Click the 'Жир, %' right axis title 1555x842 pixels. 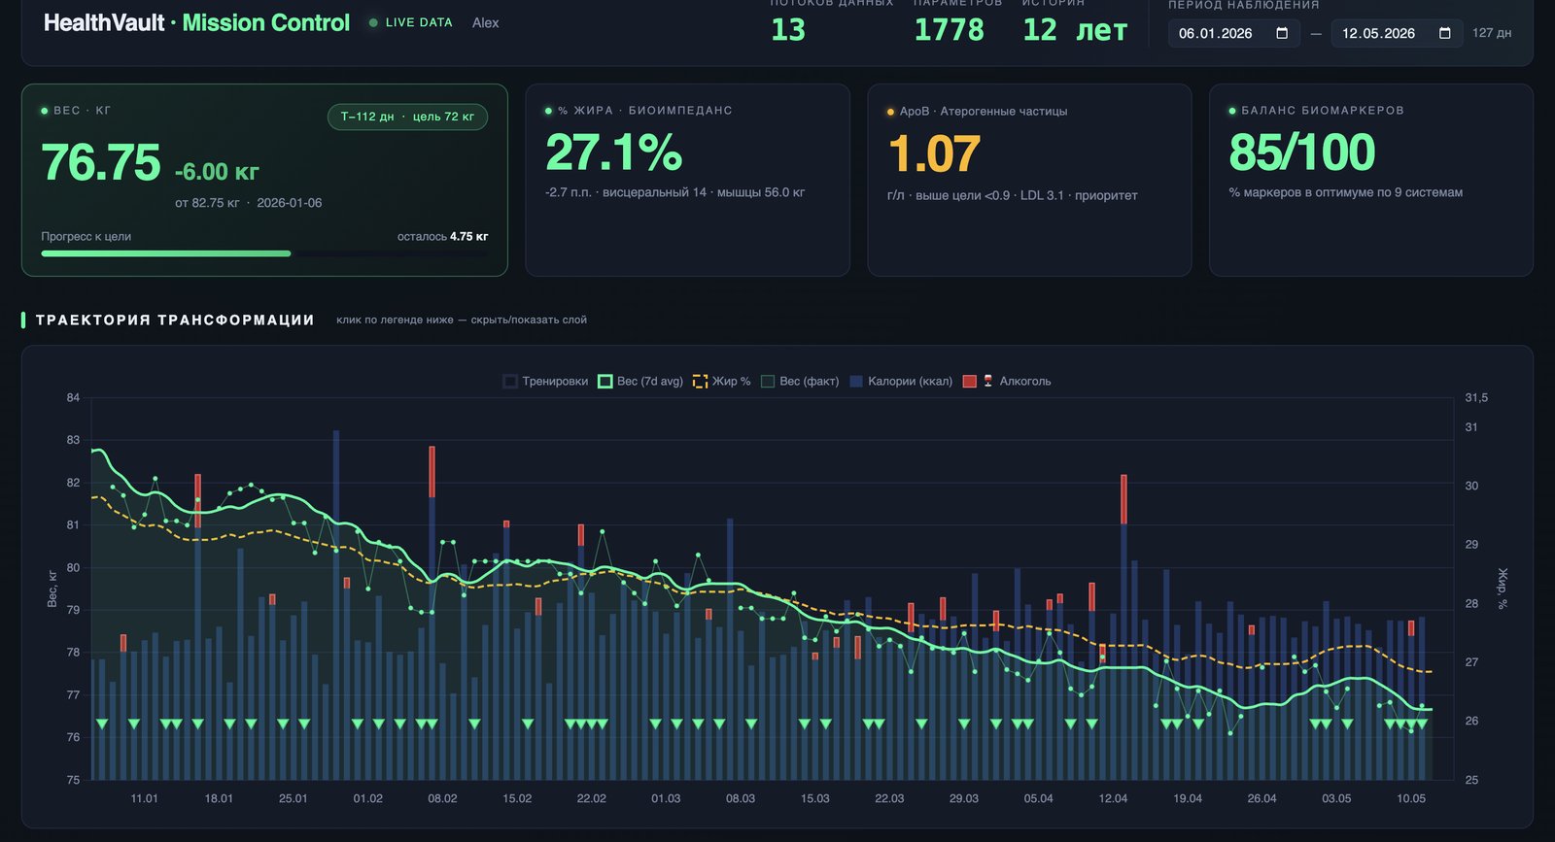1502,589
